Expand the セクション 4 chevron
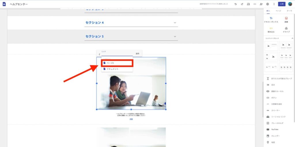The width and height of the screenshot is (295, 147). click(175, 23)
